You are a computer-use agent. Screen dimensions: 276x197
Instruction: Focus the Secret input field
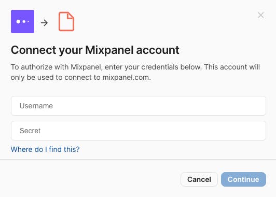point(139,131)
